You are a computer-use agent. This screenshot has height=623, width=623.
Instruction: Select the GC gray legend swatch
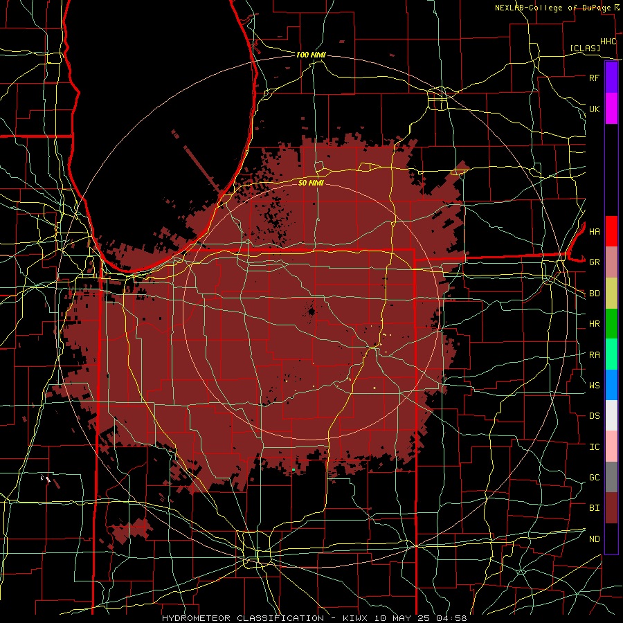[611, 477]
